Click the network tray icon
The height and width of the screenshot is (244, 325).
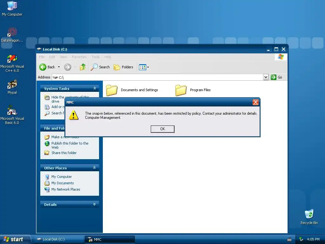coord(302,239)
